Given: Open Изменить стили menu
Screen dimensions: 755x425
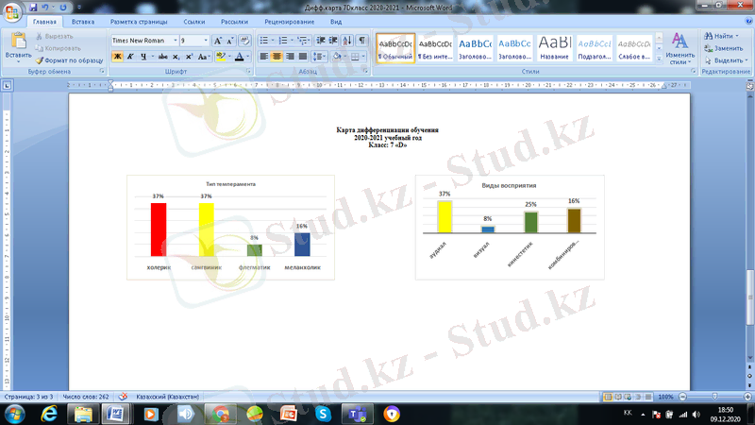Looking at the screenshot, I should point(679,49).
